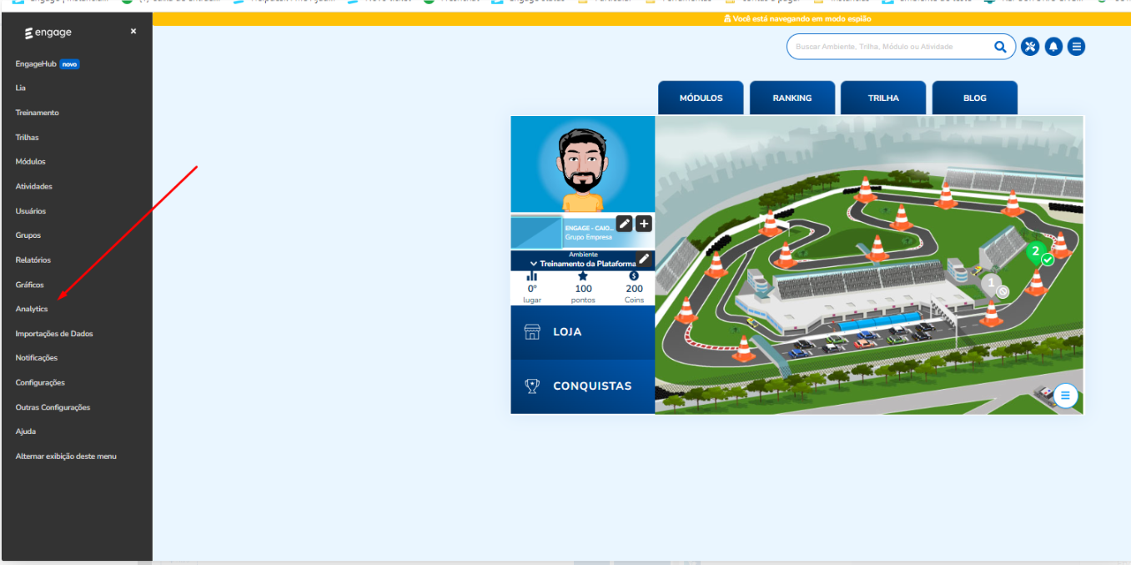1131x565 pixels.
Task: Open Analytics in the sidebar
Action: click(x=32, y=309)
